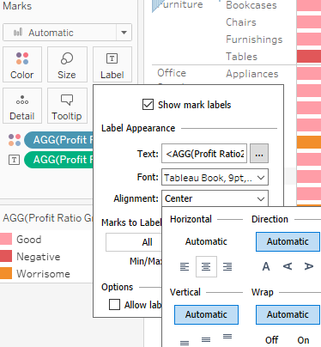Select the Chairs row header
The height and width of the screenshot is (347, 321).
pyautogui.click(x=241, y=22)
